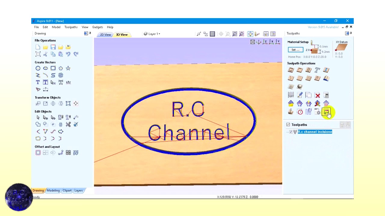The width and height of the screenshot is (385, 216).
Task: Cut selected objects with scissors icon
Action: coord(45,54)
